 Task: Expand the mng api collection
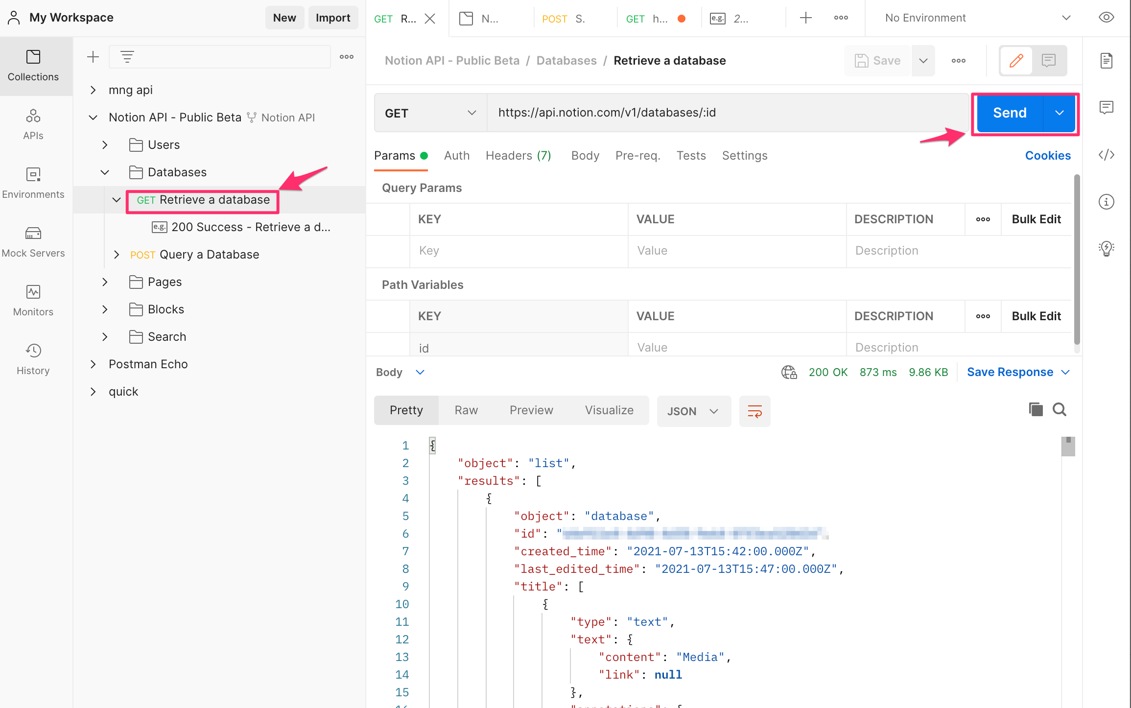(x=93, y=90)
